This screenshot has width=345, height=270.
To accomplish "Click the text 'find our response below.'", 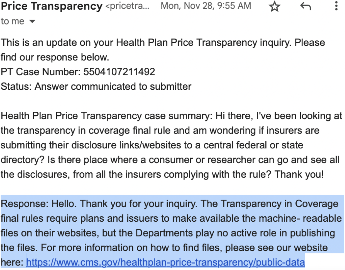I will pyautogui.click(x=55, y=57).
